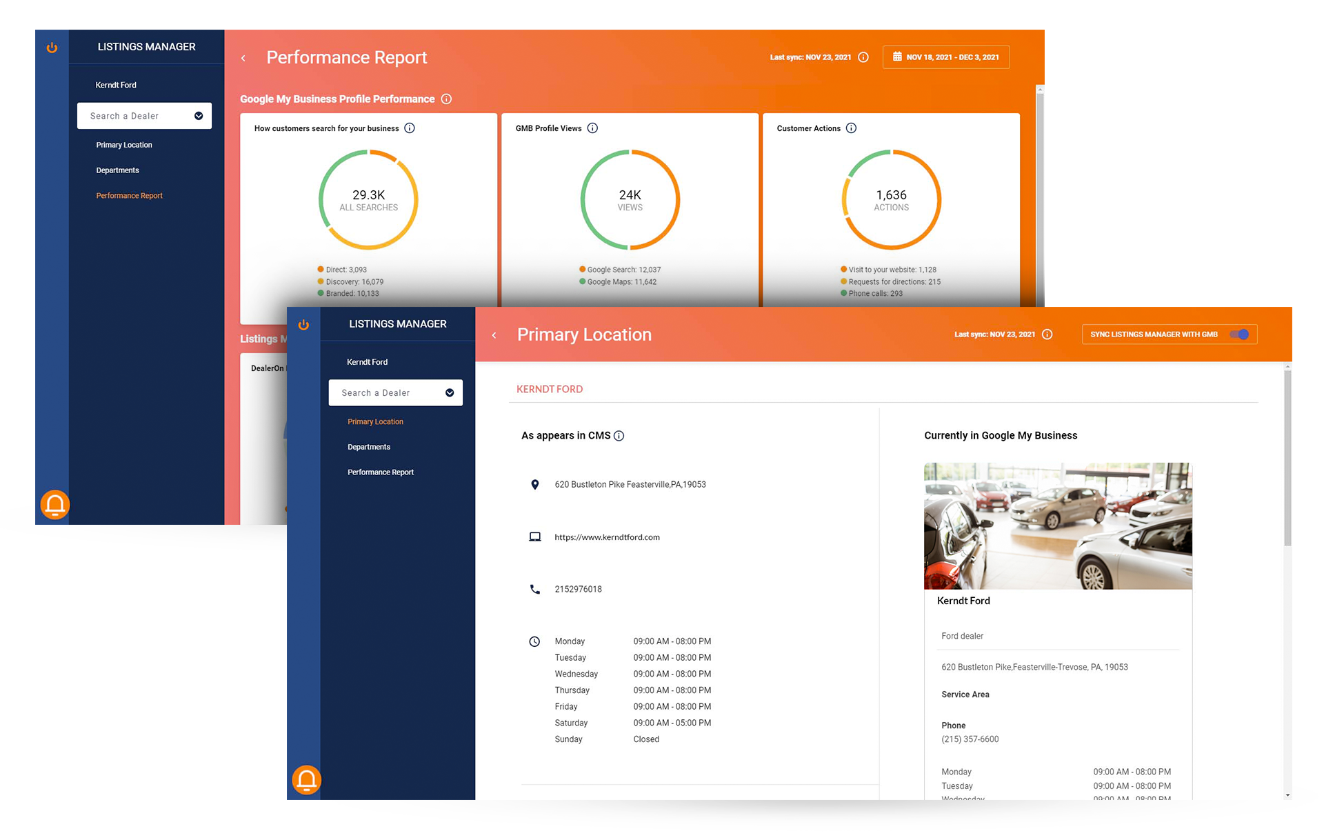Click power icon in Primary Location window
Screen dimensions: 1324x840
[303, 325]
